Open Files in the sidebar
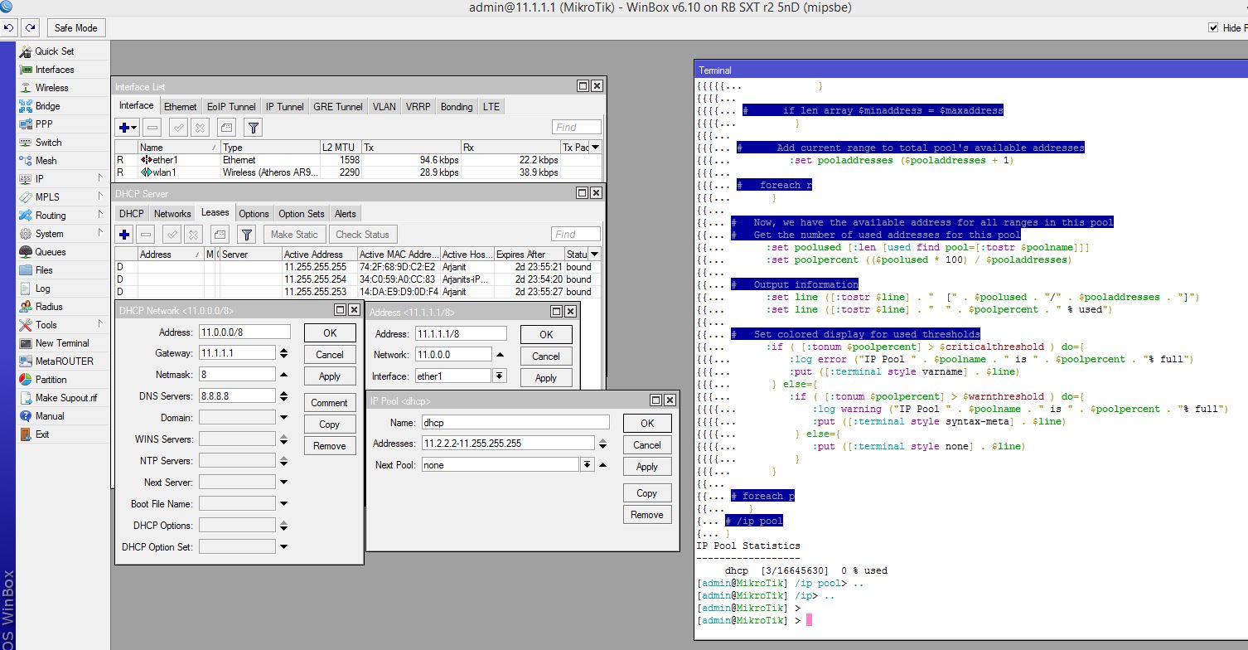1248x650 pixels. click(x=44, y=270)
